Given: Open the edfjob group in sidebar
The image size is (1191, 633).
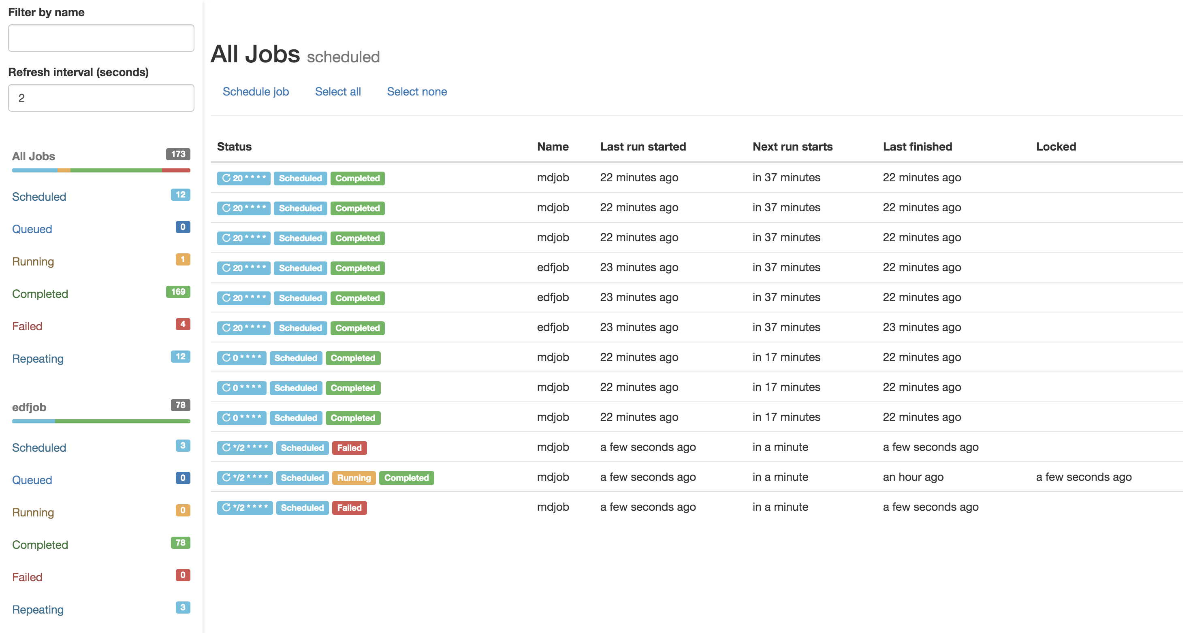Looking at the screenshot, I should pos(29,407).
